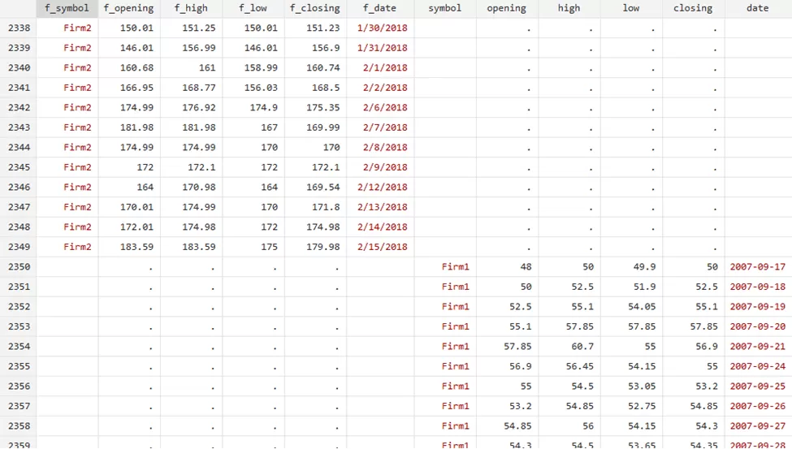Click the date column header
Viewport: 792px width, 449px height.
758,9
